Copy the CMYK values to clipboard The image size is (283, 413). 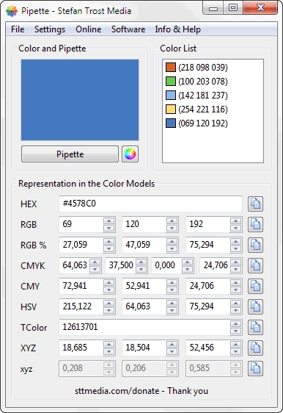pyautogui.click(x=255, y=265)
